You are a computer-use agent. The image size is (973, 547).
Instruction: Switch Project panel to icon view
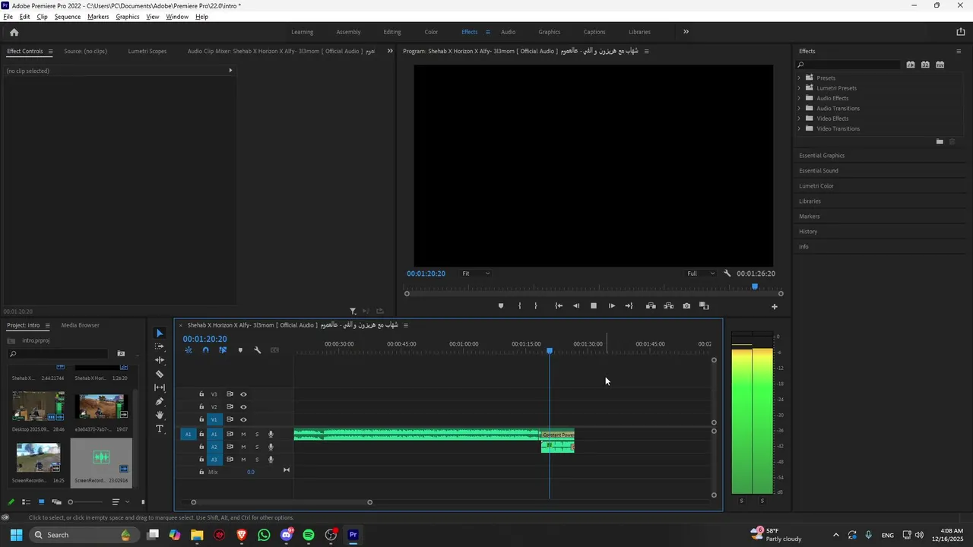click(41, 502)
